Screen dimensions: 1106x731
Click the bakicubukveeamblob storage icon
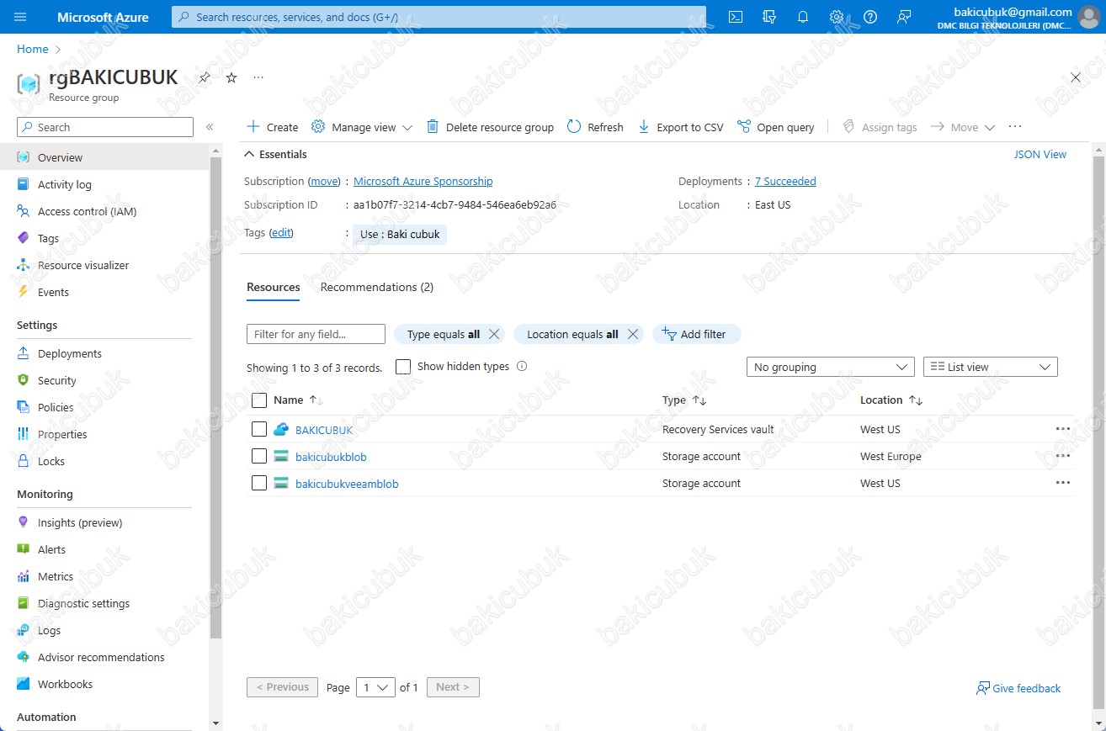click(281, 483)
